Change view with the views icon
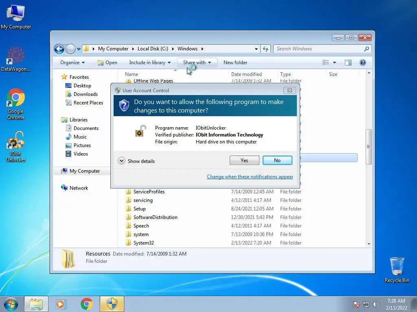This screenshot has height=312, width=417. (325, 63)
